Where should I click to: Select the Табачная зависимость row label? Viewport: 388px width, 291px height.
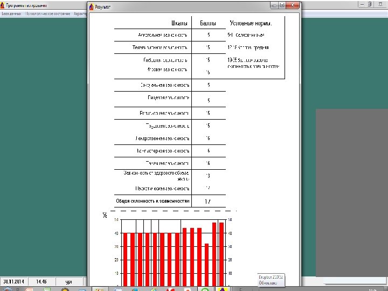pos(167,163)
